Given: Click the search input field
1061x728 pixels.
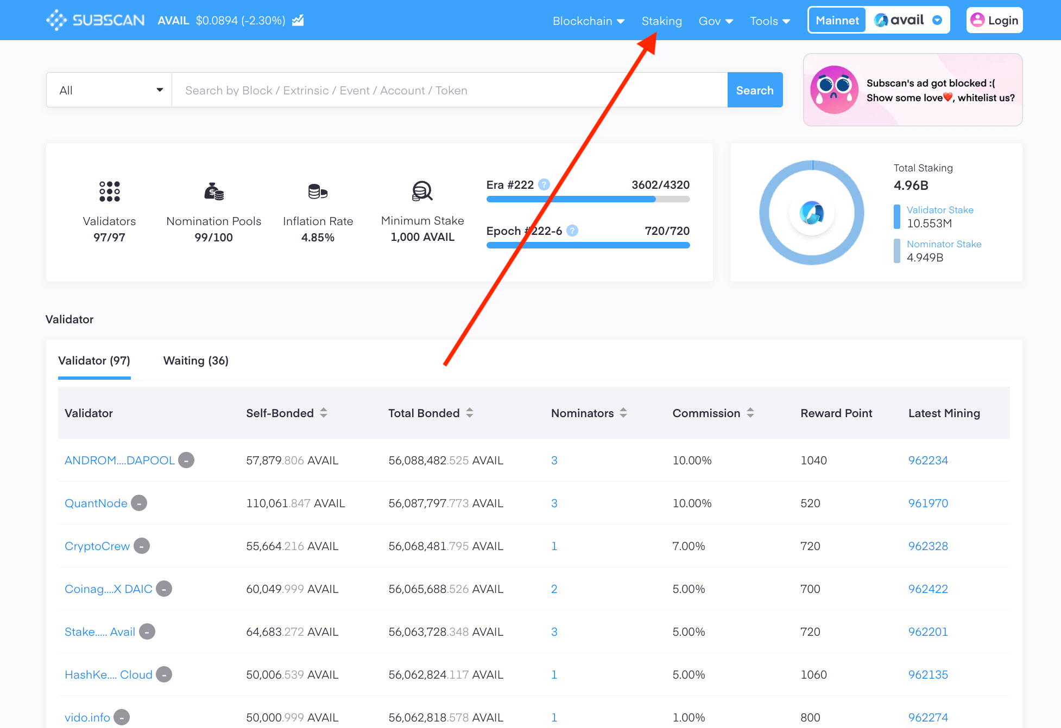Looking at the screenshot, I should click(x=449, y=90).
